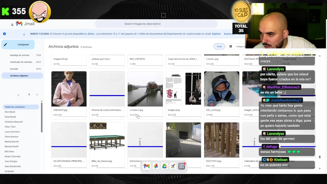Viewport: 327px width, 184px height.
Task: Click file name ¿Sabias que?.docx
Action: pos(101,59)
